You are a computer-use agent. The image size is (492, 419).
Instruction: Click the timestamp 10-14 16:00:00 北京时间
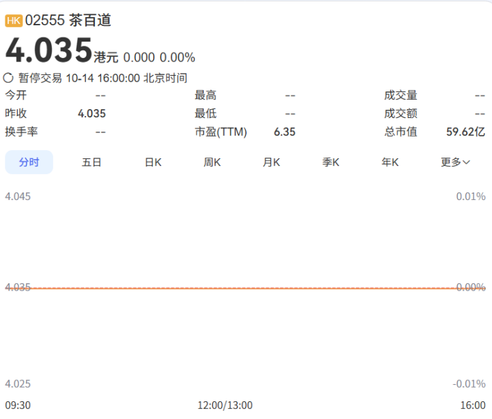click(x=126, y=78)
